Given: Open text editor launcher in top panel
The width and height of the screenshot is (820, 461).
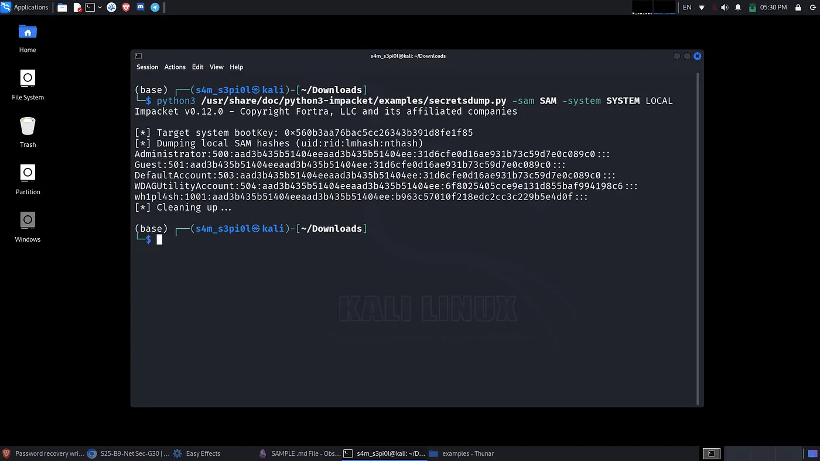Looking at the screenshot, I should (x=77, y=8).
